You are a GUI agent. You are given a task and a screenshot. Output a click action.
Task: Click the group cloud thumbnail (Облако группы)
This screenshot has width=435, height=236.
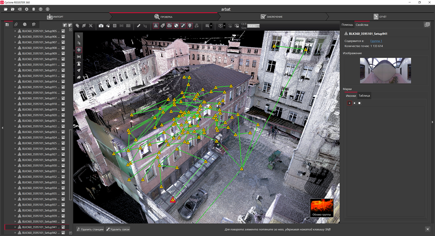tap(322, 208)
